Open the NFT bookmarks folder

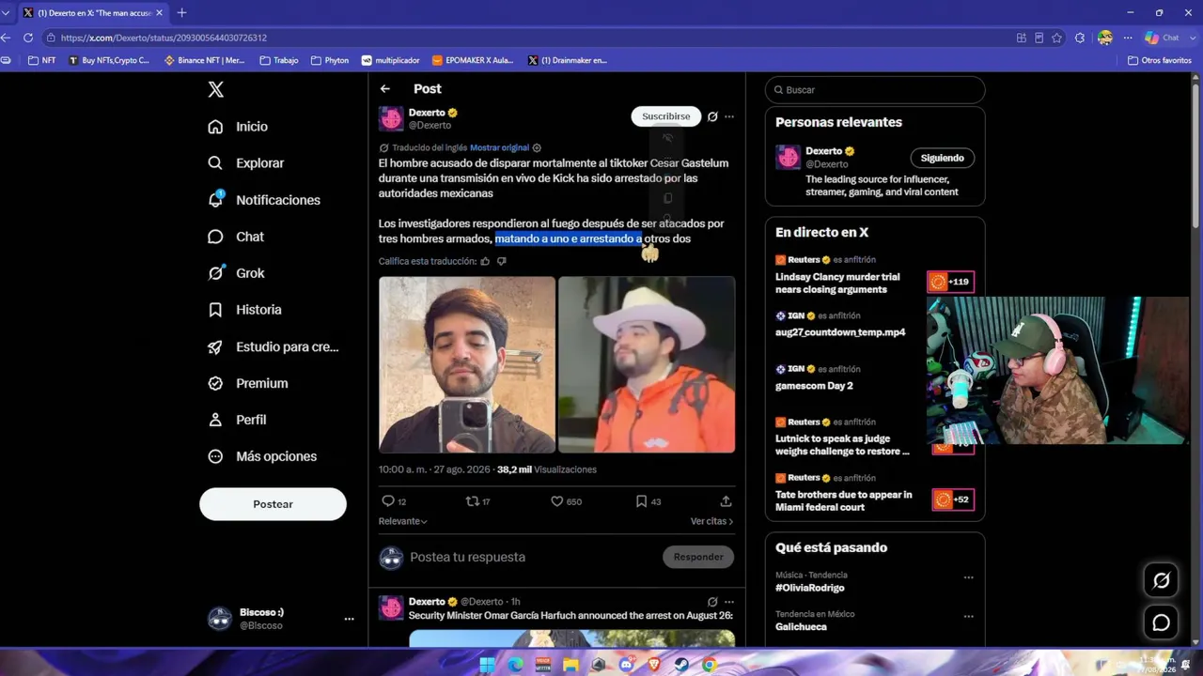point(42,60)
